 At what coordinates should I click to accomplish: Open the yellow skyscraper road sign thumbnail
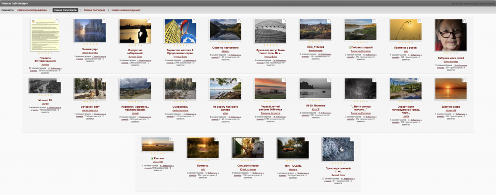(180, 31)
